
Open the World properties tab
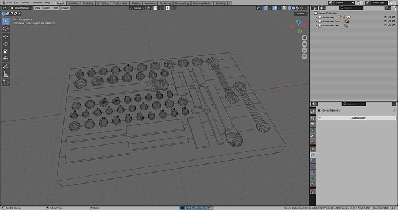point(313,142)
